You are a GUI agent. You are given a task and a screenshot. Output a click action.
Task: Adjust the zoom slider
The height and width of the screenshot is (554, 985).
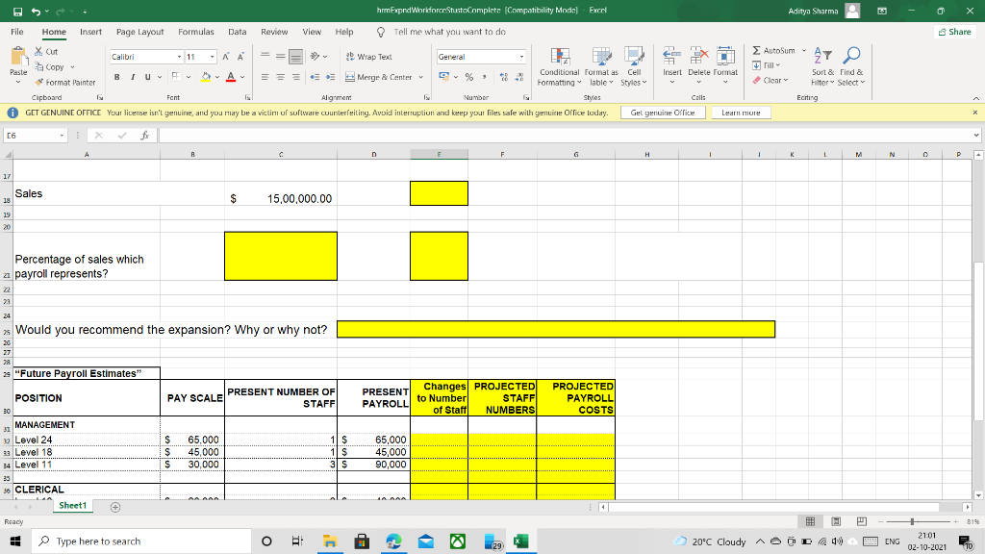(x=912, y=521)
